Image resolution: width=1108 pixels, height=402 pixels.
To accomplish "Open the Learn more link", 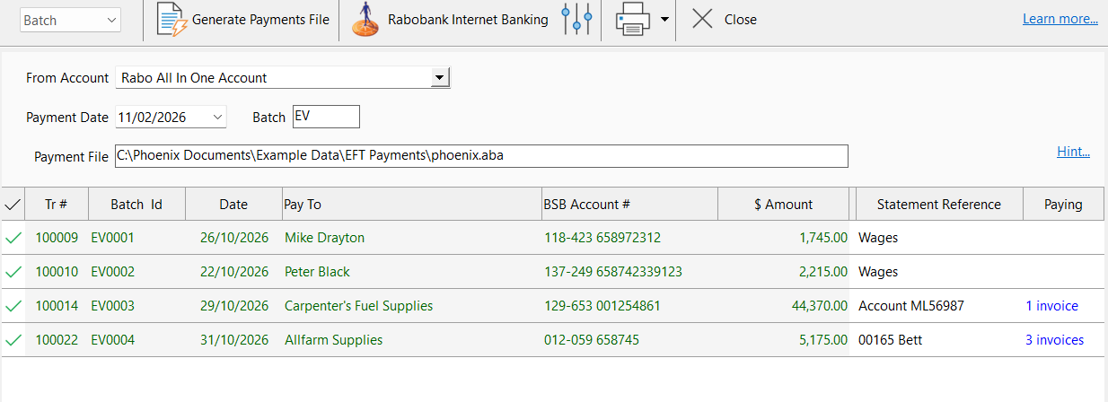I will (x=1060, y=19).
